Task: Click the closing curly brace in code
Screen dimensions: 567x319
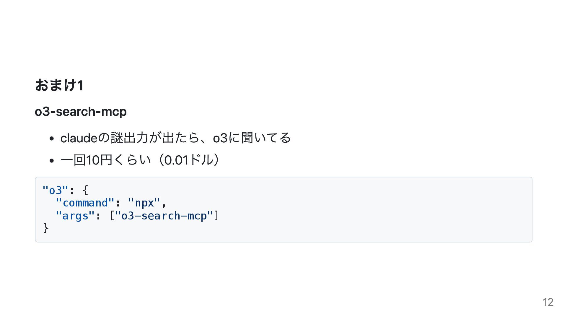Action: (x=46, y=228)
